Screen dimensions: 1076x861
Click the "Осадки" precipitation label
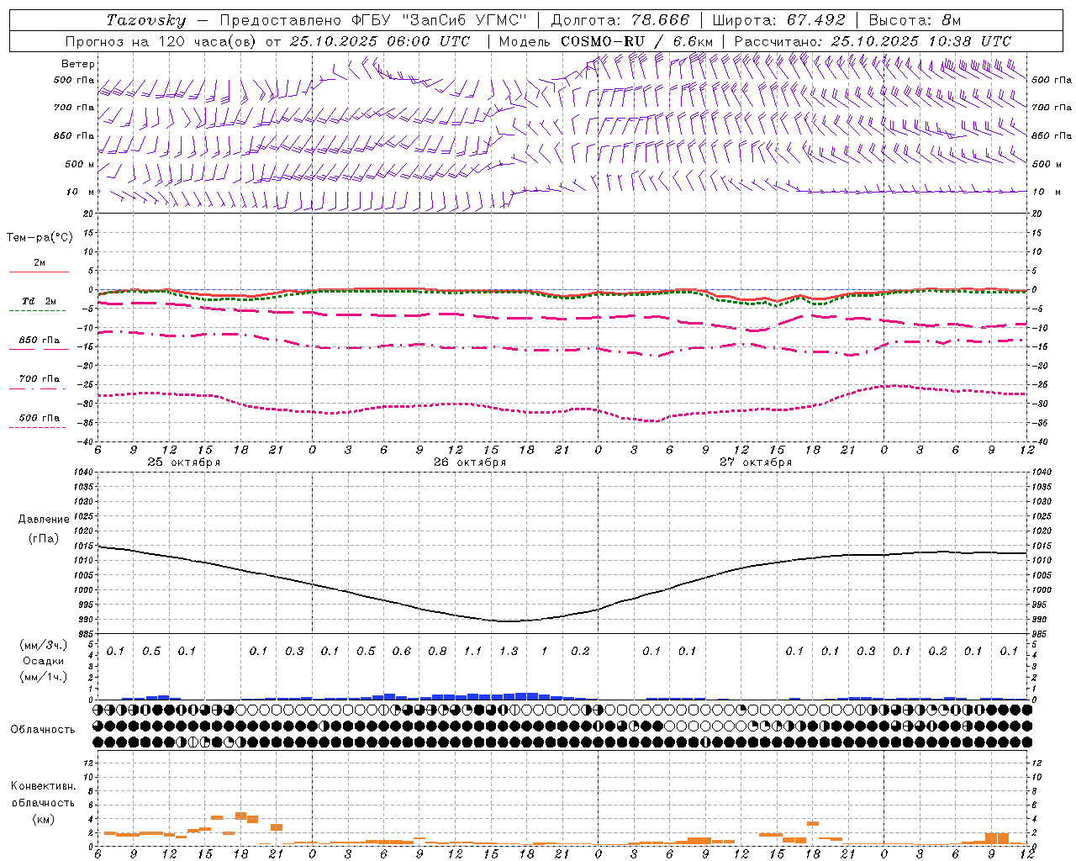(44, 661)
